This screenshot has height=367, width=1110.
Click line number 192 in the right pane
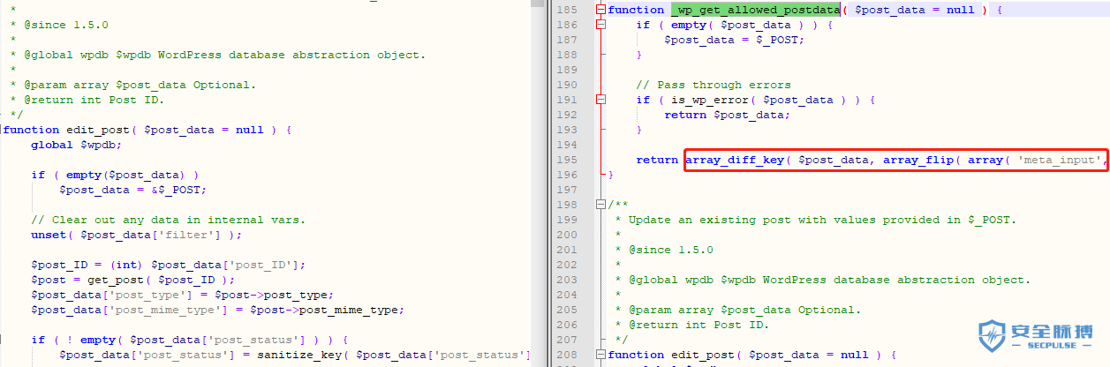coord(567,115)
